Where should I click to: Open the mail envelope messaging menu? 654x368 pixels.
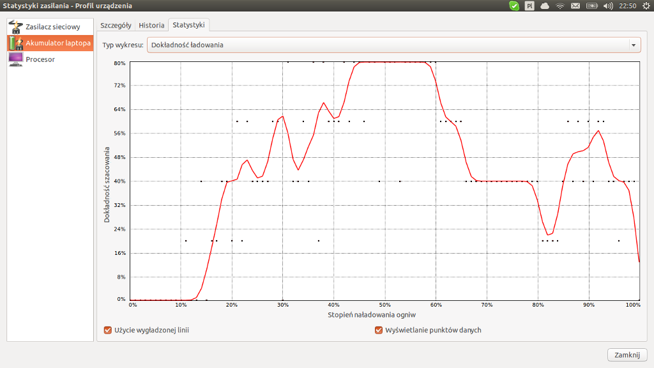click(x=575, y=6)
